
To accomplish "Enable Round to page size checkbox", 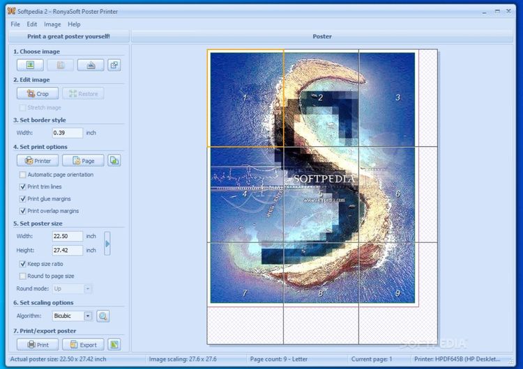I will coord(23,276).
